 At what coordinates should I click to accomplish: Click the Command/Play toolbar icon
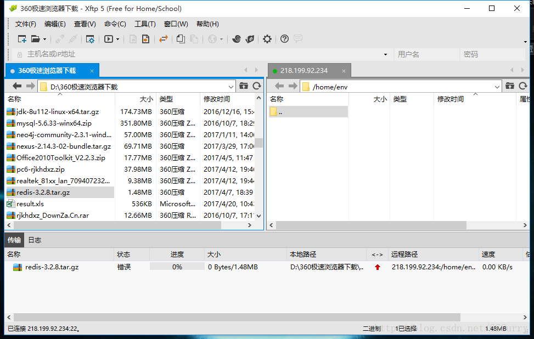tap(109, 39)
